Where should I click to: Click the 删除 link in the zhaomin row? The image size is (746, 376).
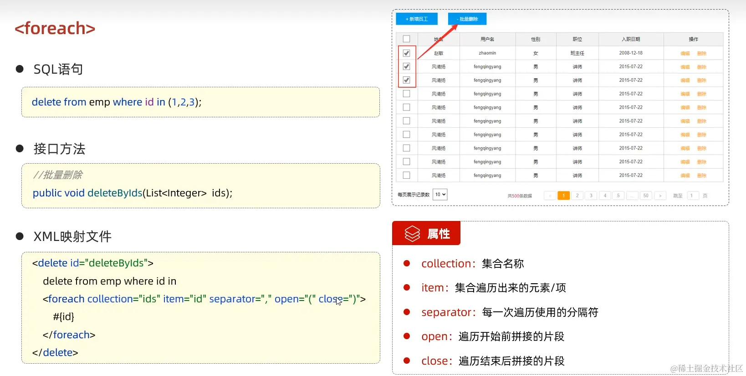pos(702,53)
